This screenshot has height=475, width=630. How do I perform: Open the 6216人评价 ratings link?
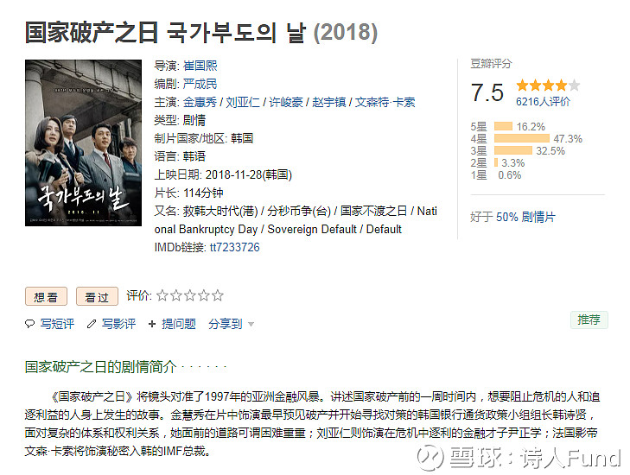pyautogui.click(x=543, y=101)
